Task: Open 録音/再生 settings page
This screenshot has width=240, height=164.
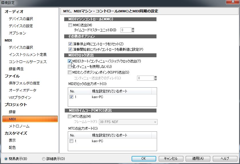Action: point(16,69)
